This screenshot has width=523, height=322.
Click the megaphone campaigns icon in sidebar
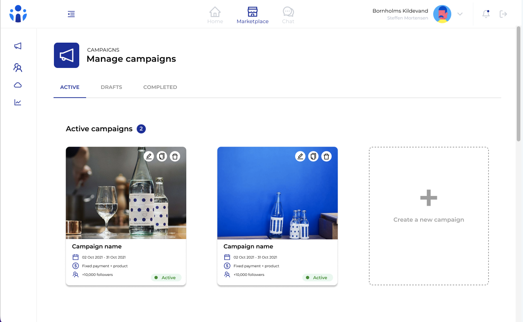[18, 46]
